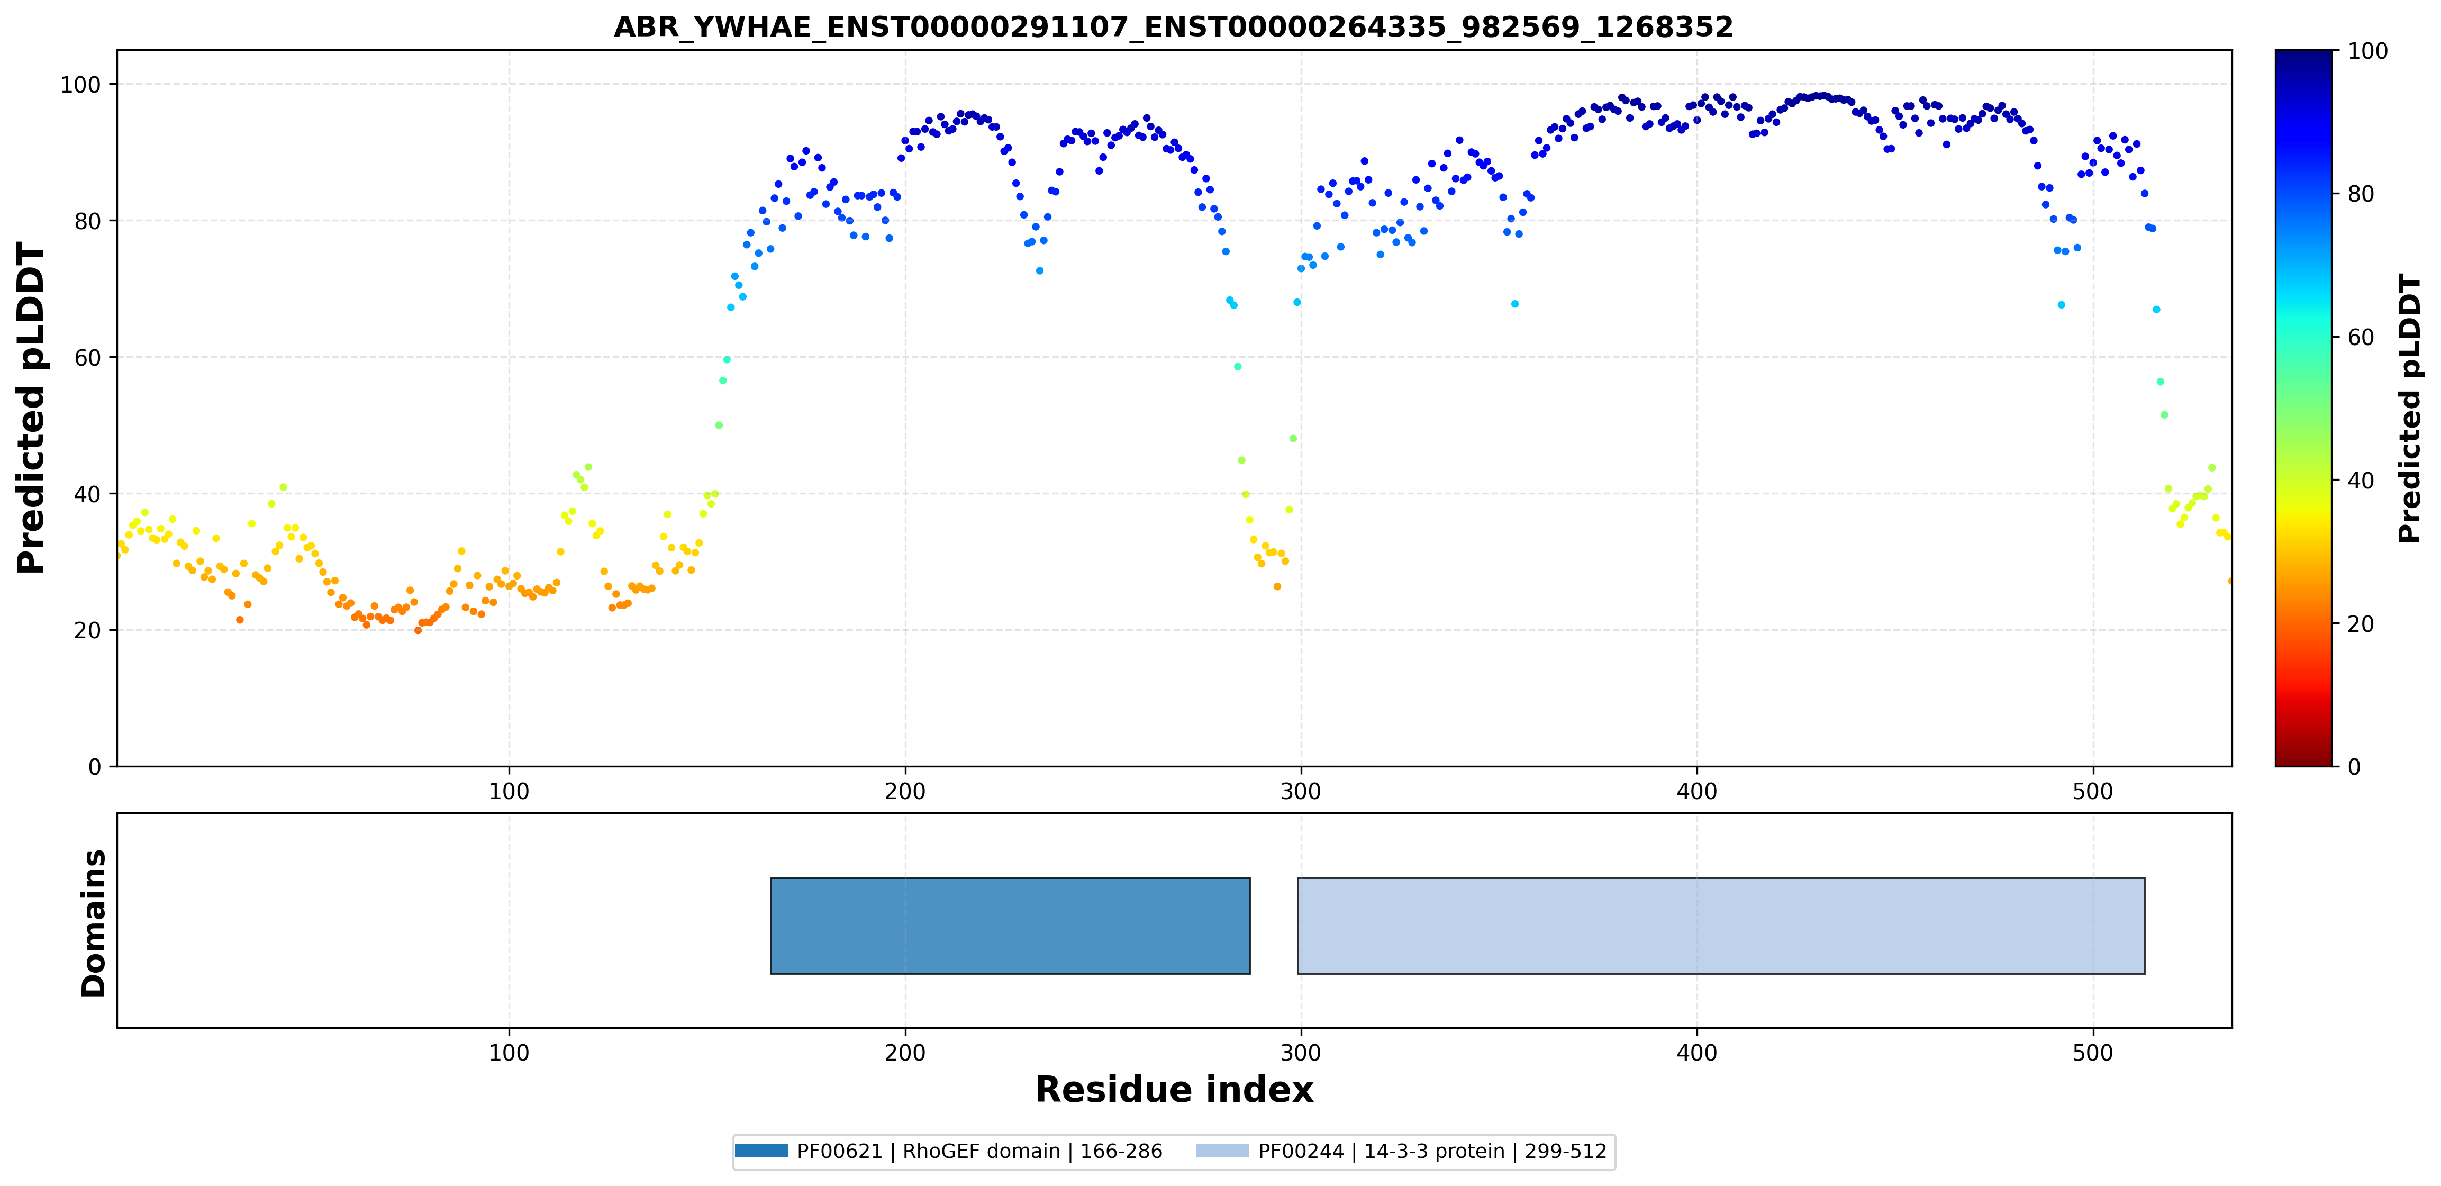The width and height of the screenshot is (2441, 1186).
Task: Click tick label 500 under domains panel
Action: [x=2092, y=1052]
